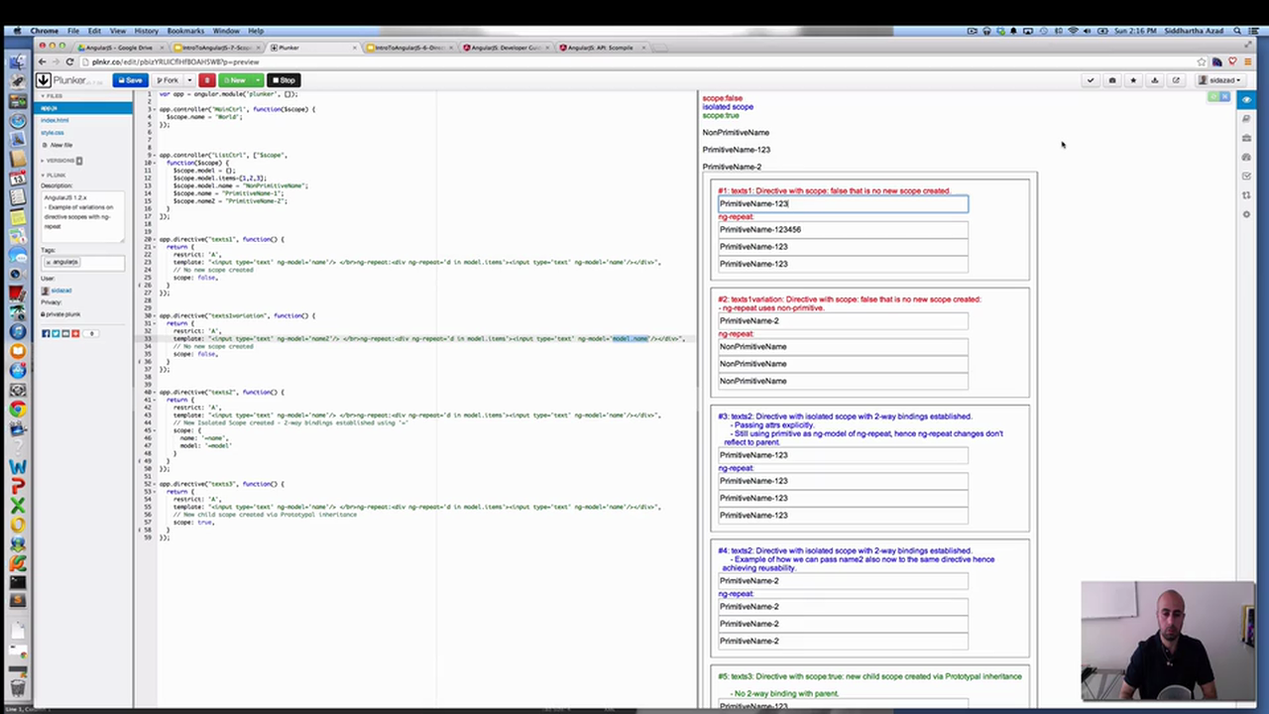This screenshot has width=1269, height=714.
Task: Reload the page in Chrome
Action: coord(69,61)
